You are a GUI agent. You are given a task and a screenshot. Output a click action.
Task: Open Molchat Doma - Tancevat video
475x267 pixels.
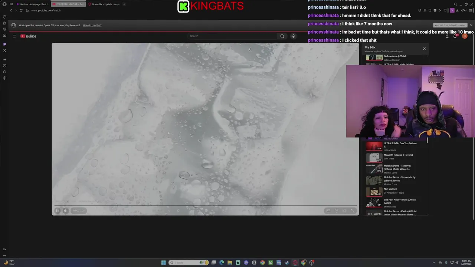click(x=396, y=169)
